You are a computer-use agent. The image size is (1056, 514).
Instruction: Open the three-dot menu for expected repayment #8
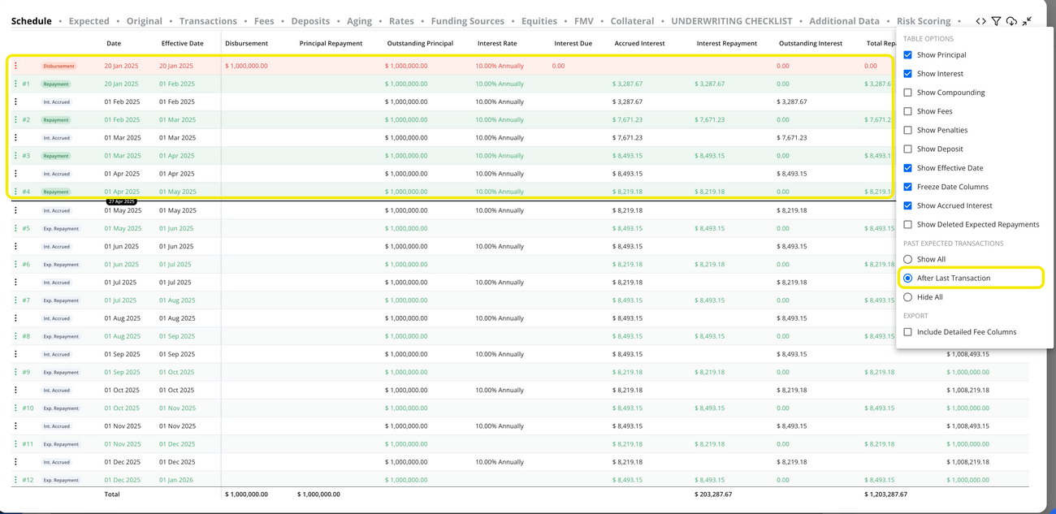tap(15, 335)
